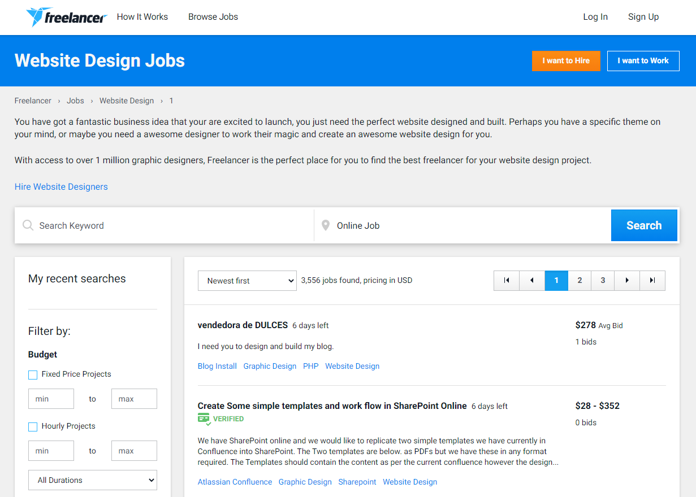Open the All Durations dropdown
Viewport: 696px width, 497px height.
pyautogui.click(x=93, y=480)
